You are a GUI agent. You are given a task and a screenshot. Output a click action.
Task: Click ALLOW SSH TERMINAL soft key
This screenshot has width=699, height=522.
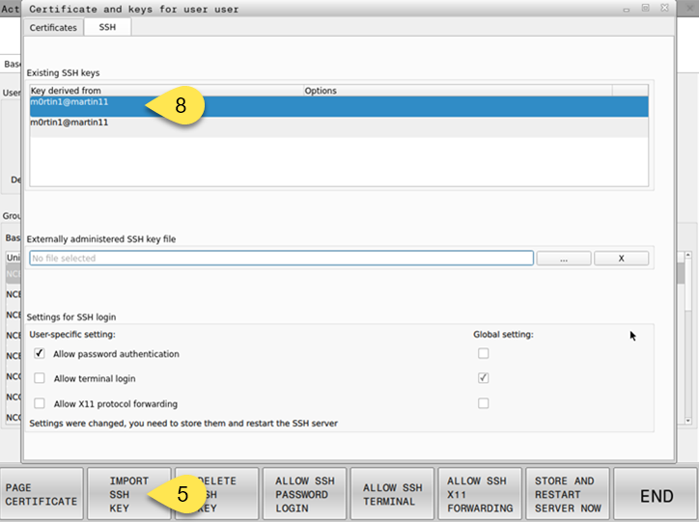click(x=392, y=494)
